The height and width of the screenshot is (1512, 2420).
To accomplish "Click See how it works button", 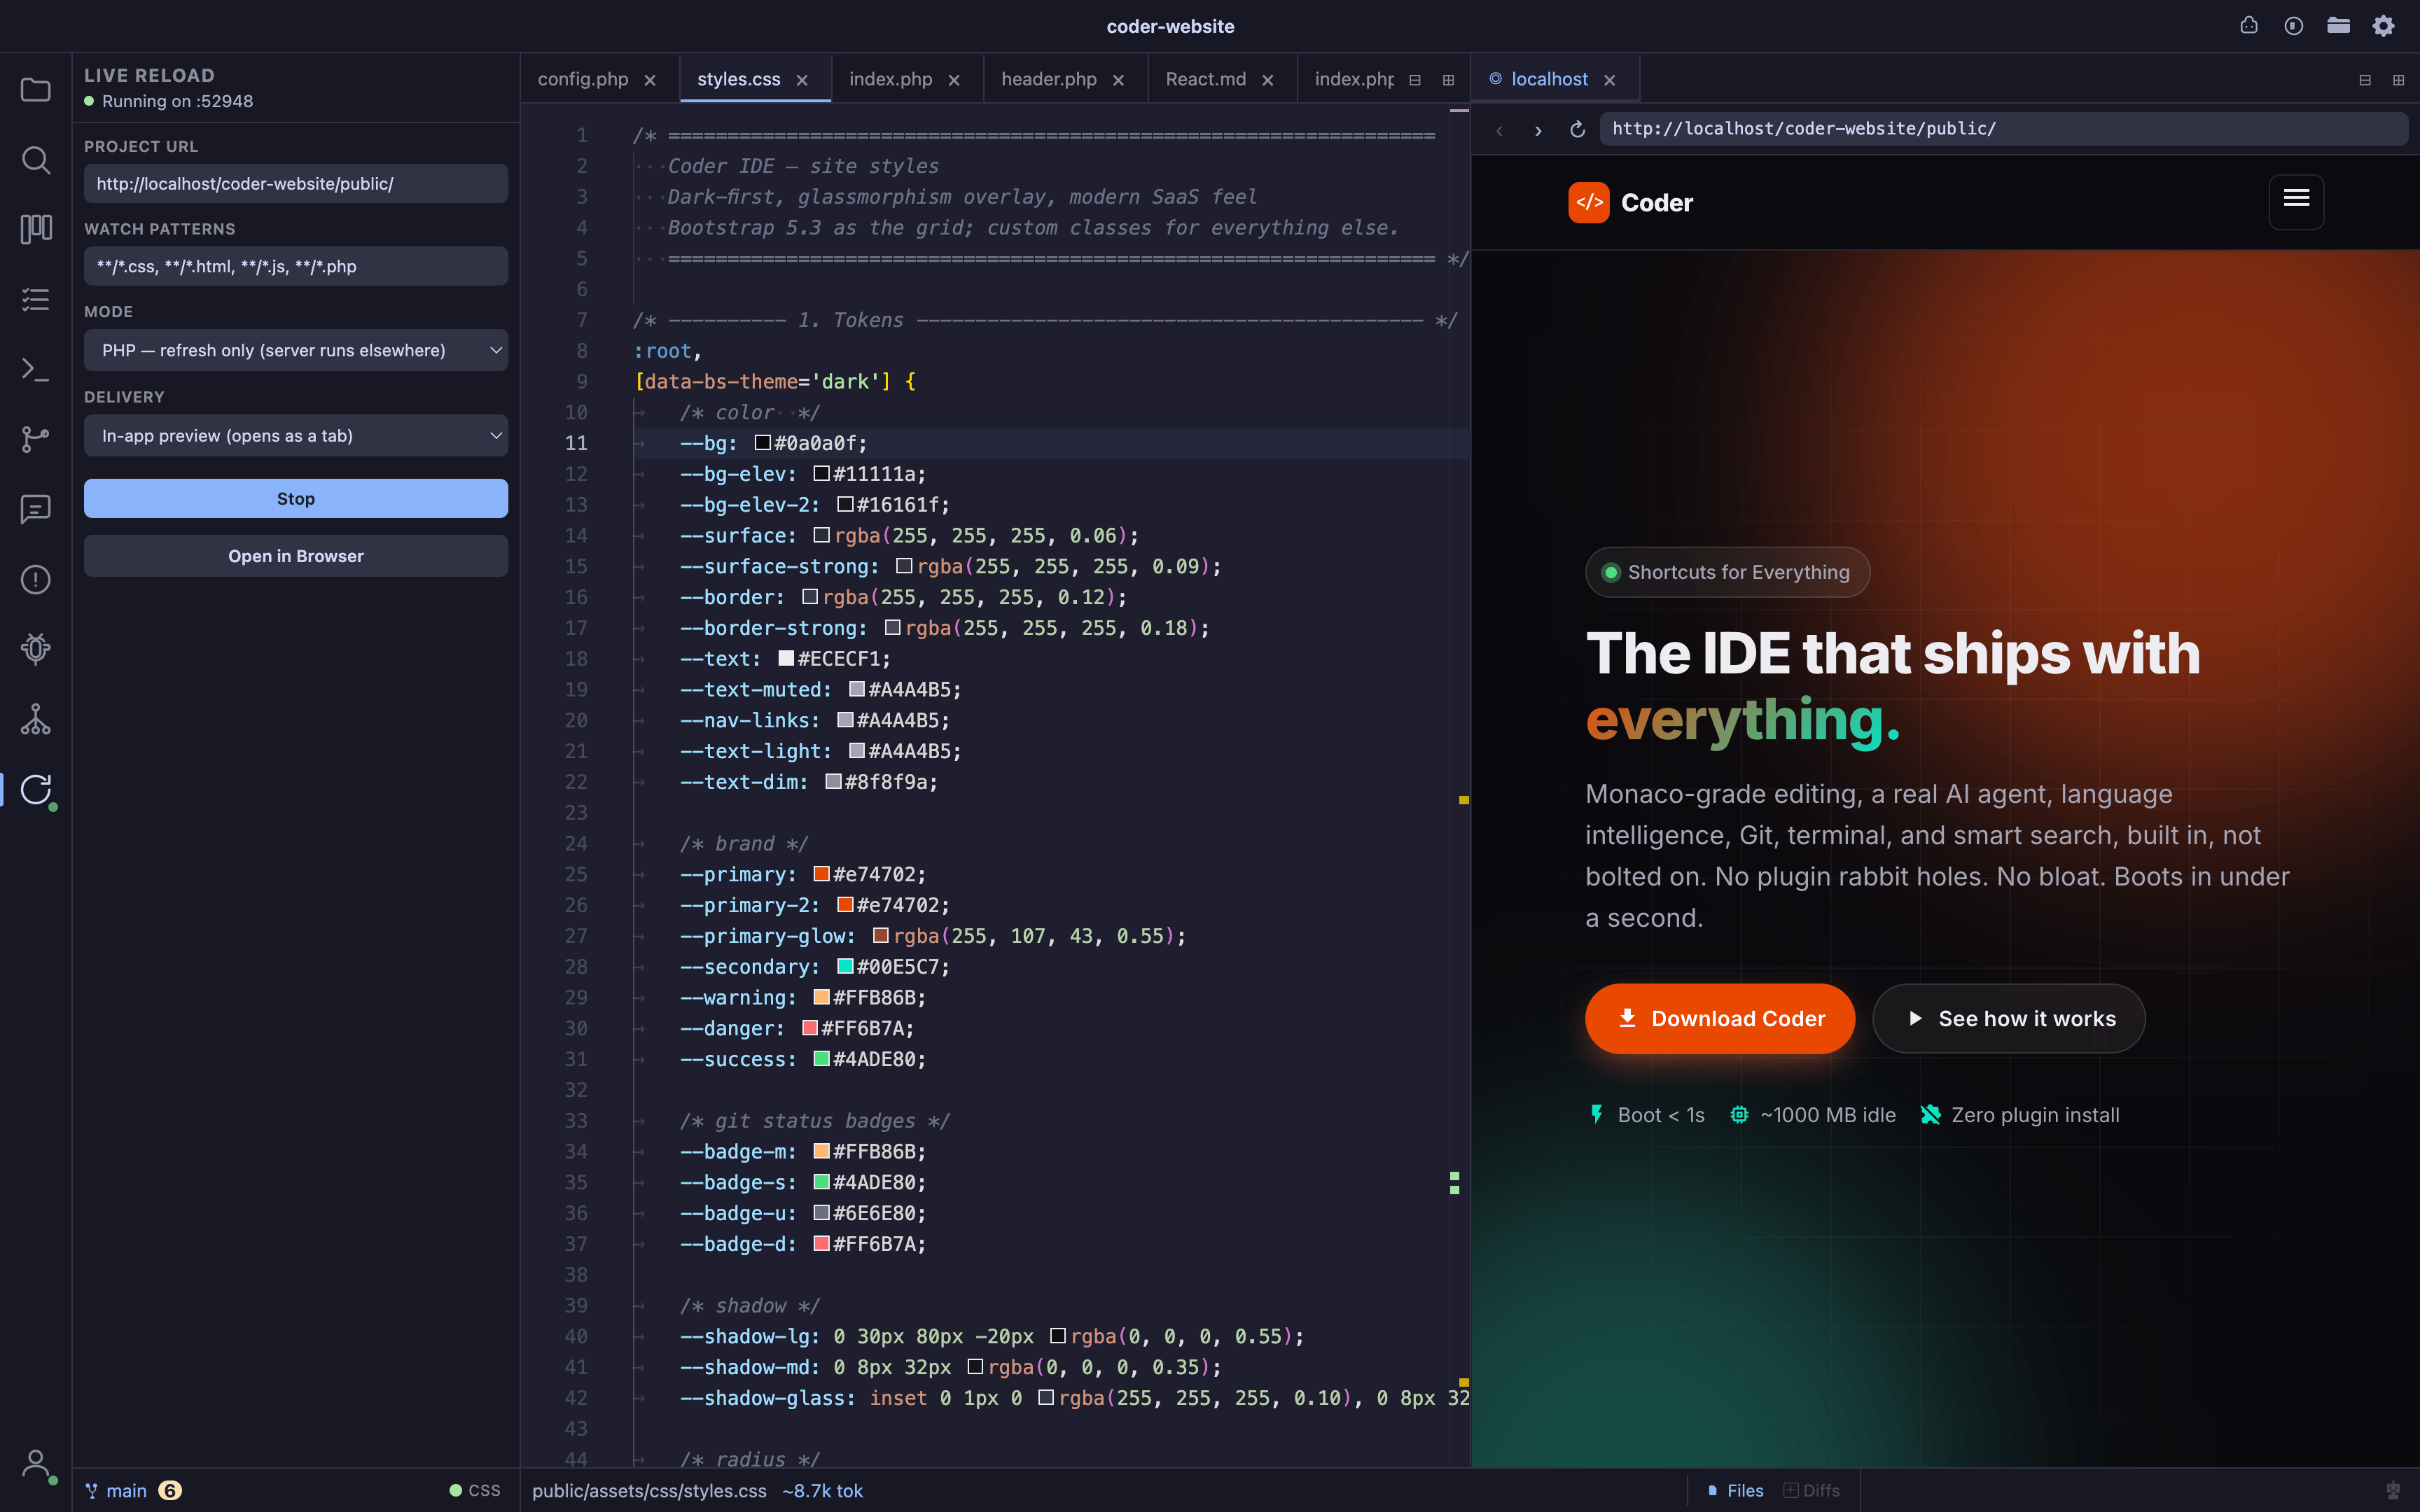I will click(2009, 1018).
